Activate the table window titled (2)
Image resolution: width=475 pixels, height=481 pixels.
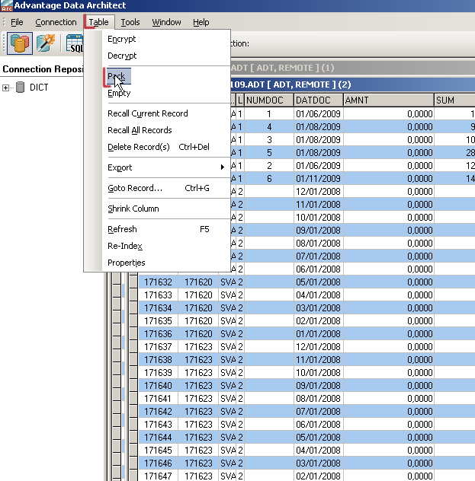[x=352, y=84]
